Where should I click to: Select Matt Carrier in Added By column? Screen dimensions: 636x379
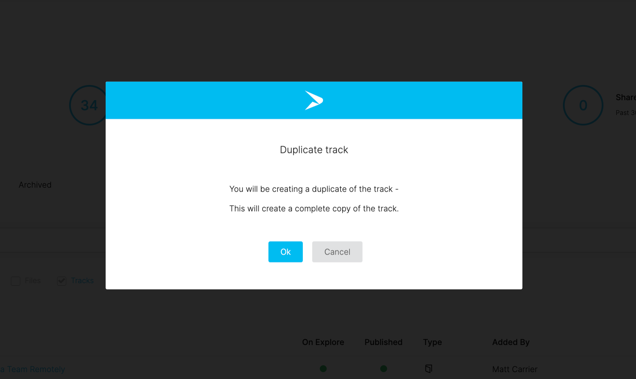(515, 369)
